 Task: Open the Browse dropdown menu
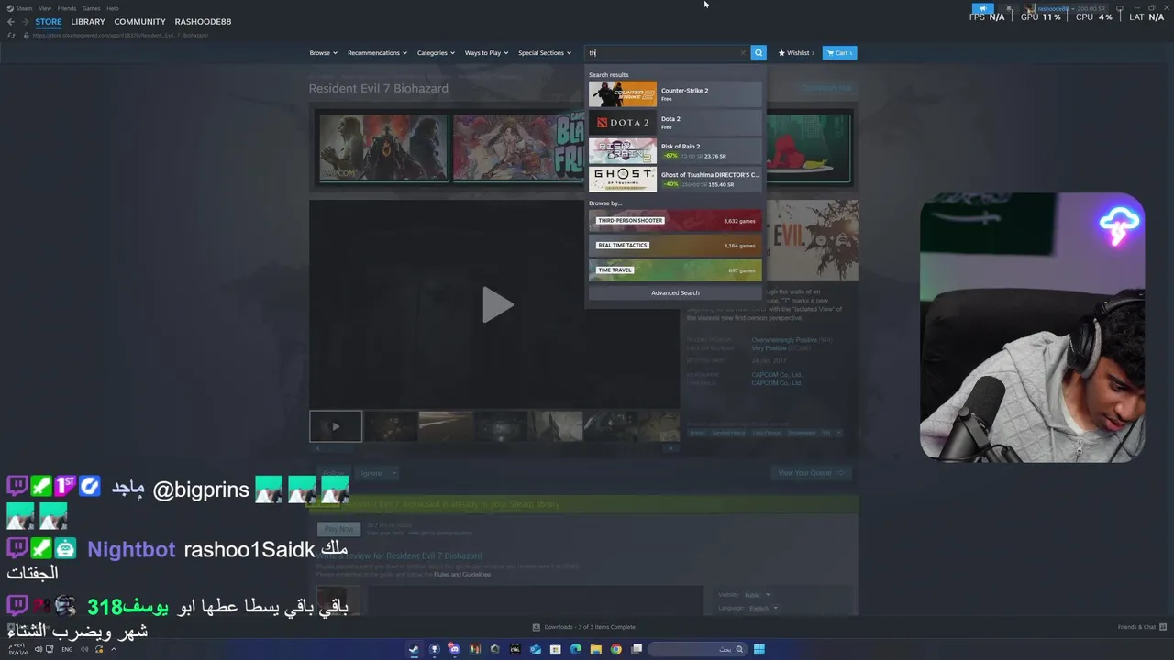click(x=323, y=53)
